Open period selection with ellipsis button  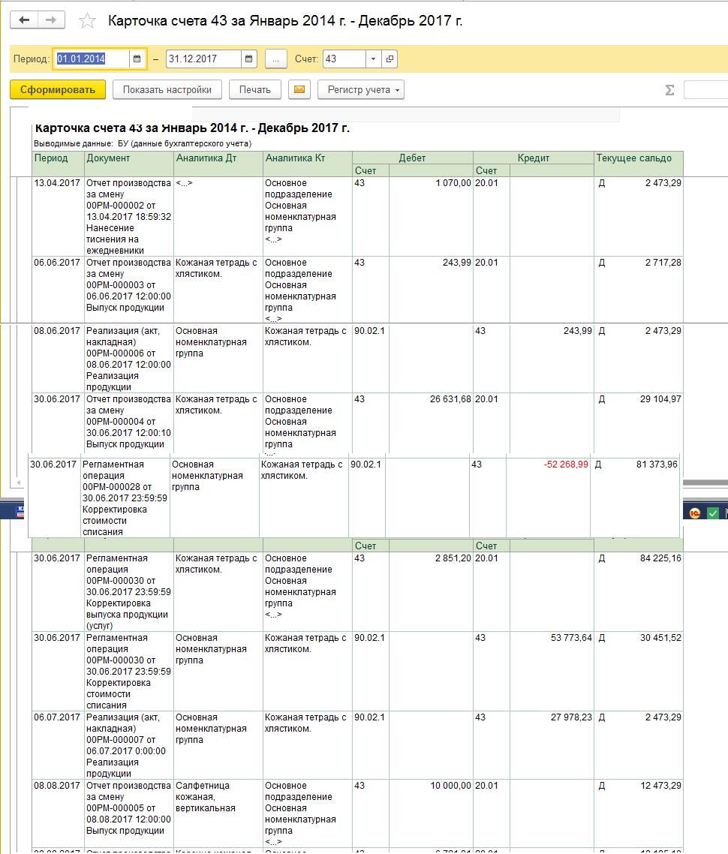pyautogui.click(x=275, y=59)
